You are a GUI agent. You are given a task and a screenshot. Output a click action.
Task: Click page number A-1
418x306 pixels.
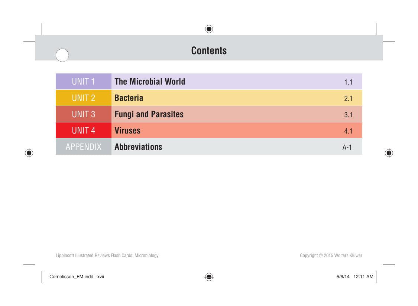(x=347, y=147)
